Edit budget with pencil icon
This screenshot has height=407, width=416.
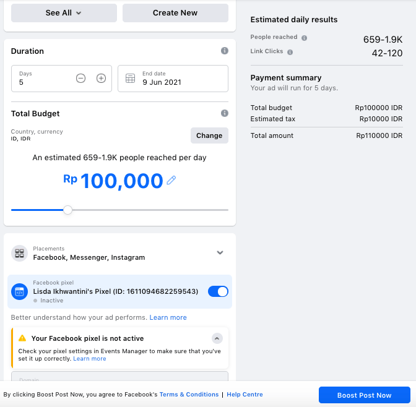click(x=171, y=180)
